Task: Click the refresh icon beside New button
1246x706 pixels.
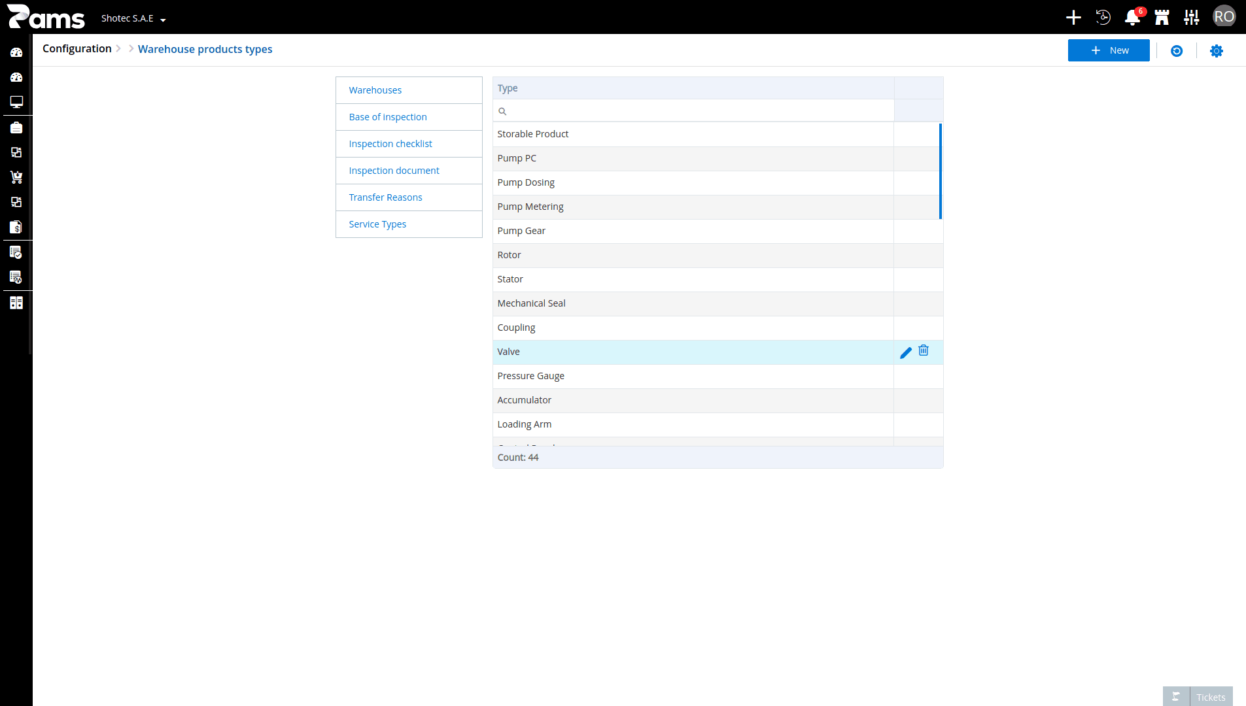Action: click(x=1177, y=51)
